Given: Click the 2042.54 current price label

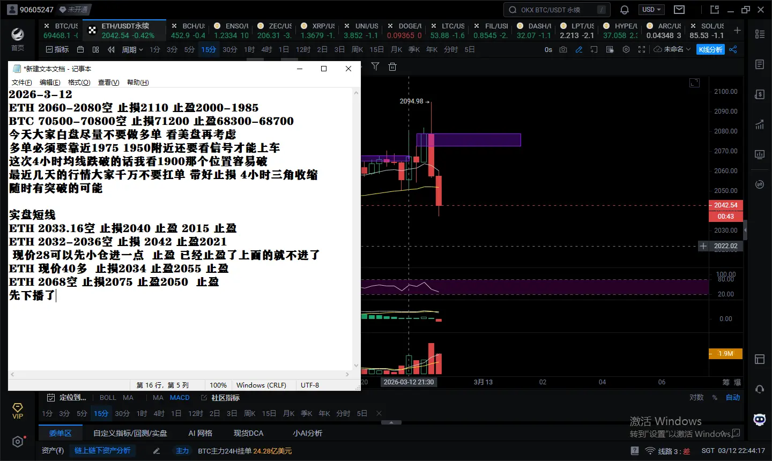Looking at the screenshot, I should 726,205.
